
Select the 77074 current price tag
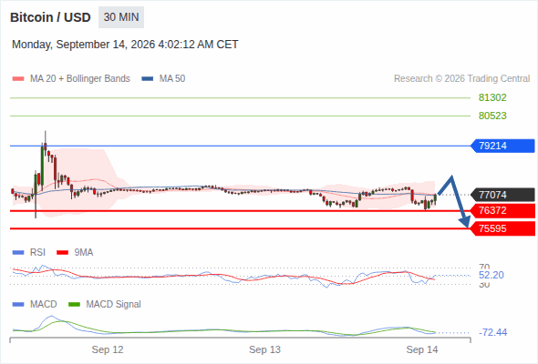[502, 195]
